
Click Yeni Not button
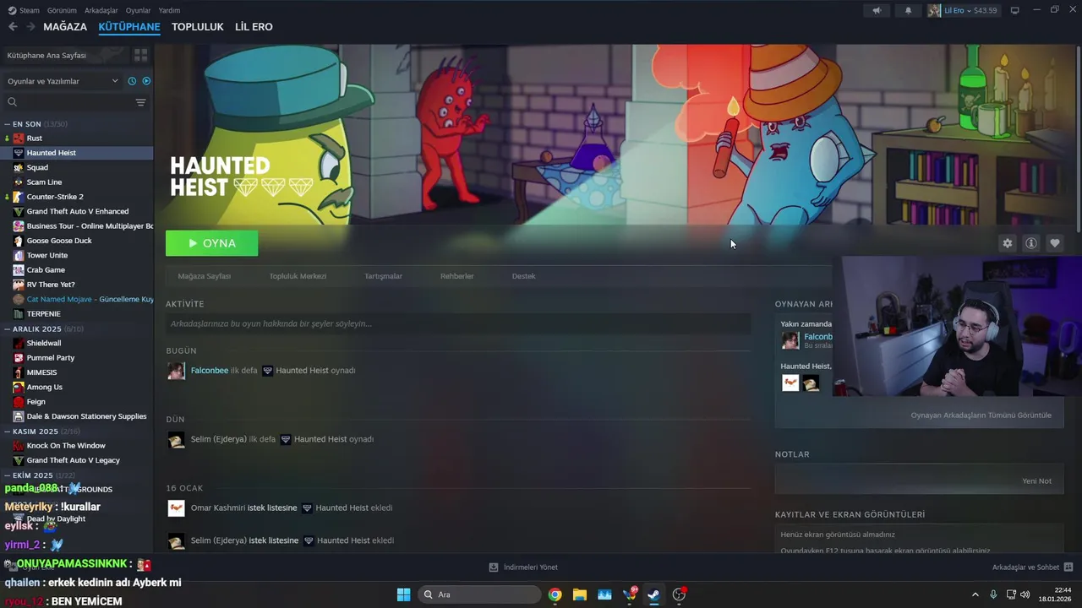click(1036, 481)
